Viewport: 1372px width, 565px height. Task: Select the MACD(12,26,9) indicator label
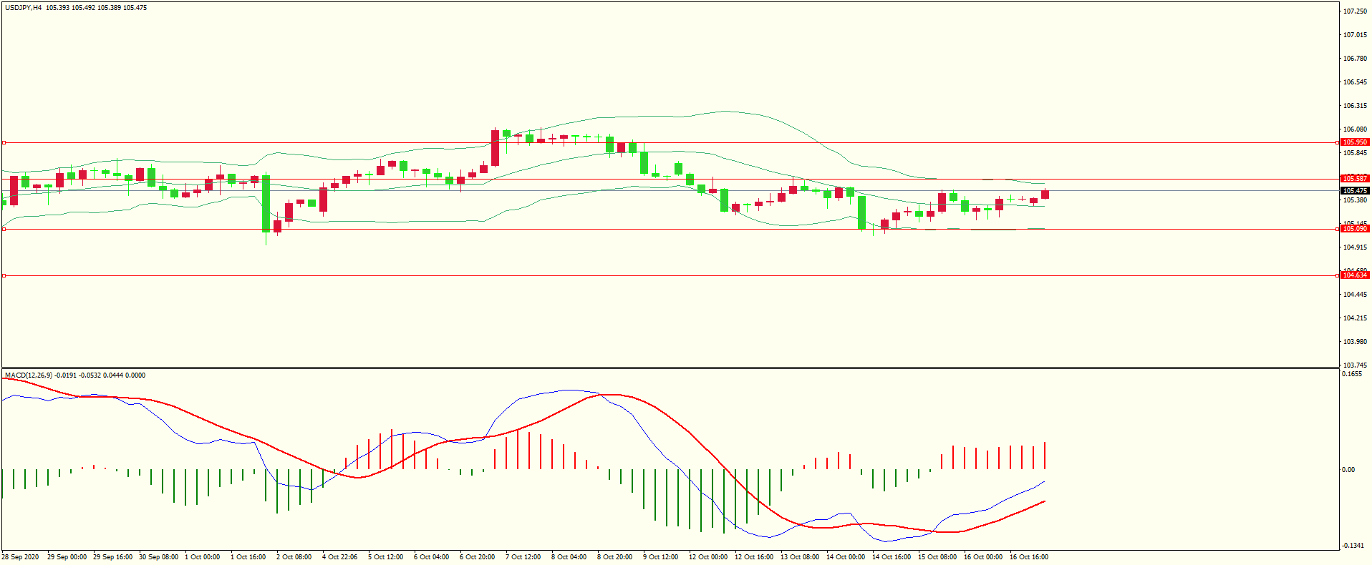(29, 375)
